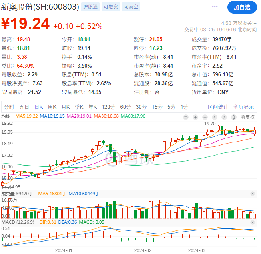Image resolution: width=261 pixels, height=254 pixels.
Task: Select the 季K quarterly candlestick tab
Action: [79, 107]
